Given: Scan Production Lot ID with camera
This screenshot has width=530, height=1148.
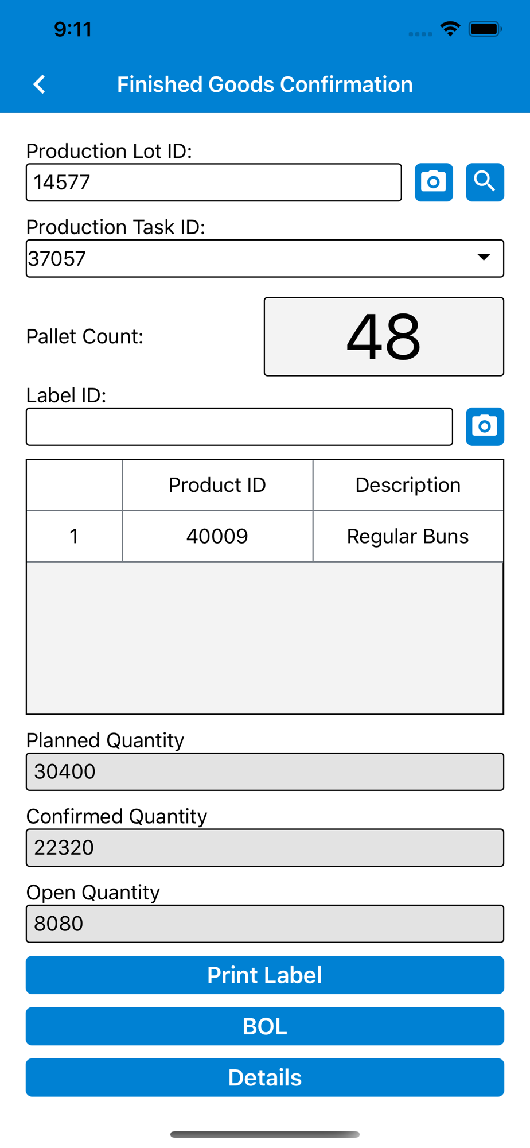Looking at the screenshot, I should click(x=434, y=183).
